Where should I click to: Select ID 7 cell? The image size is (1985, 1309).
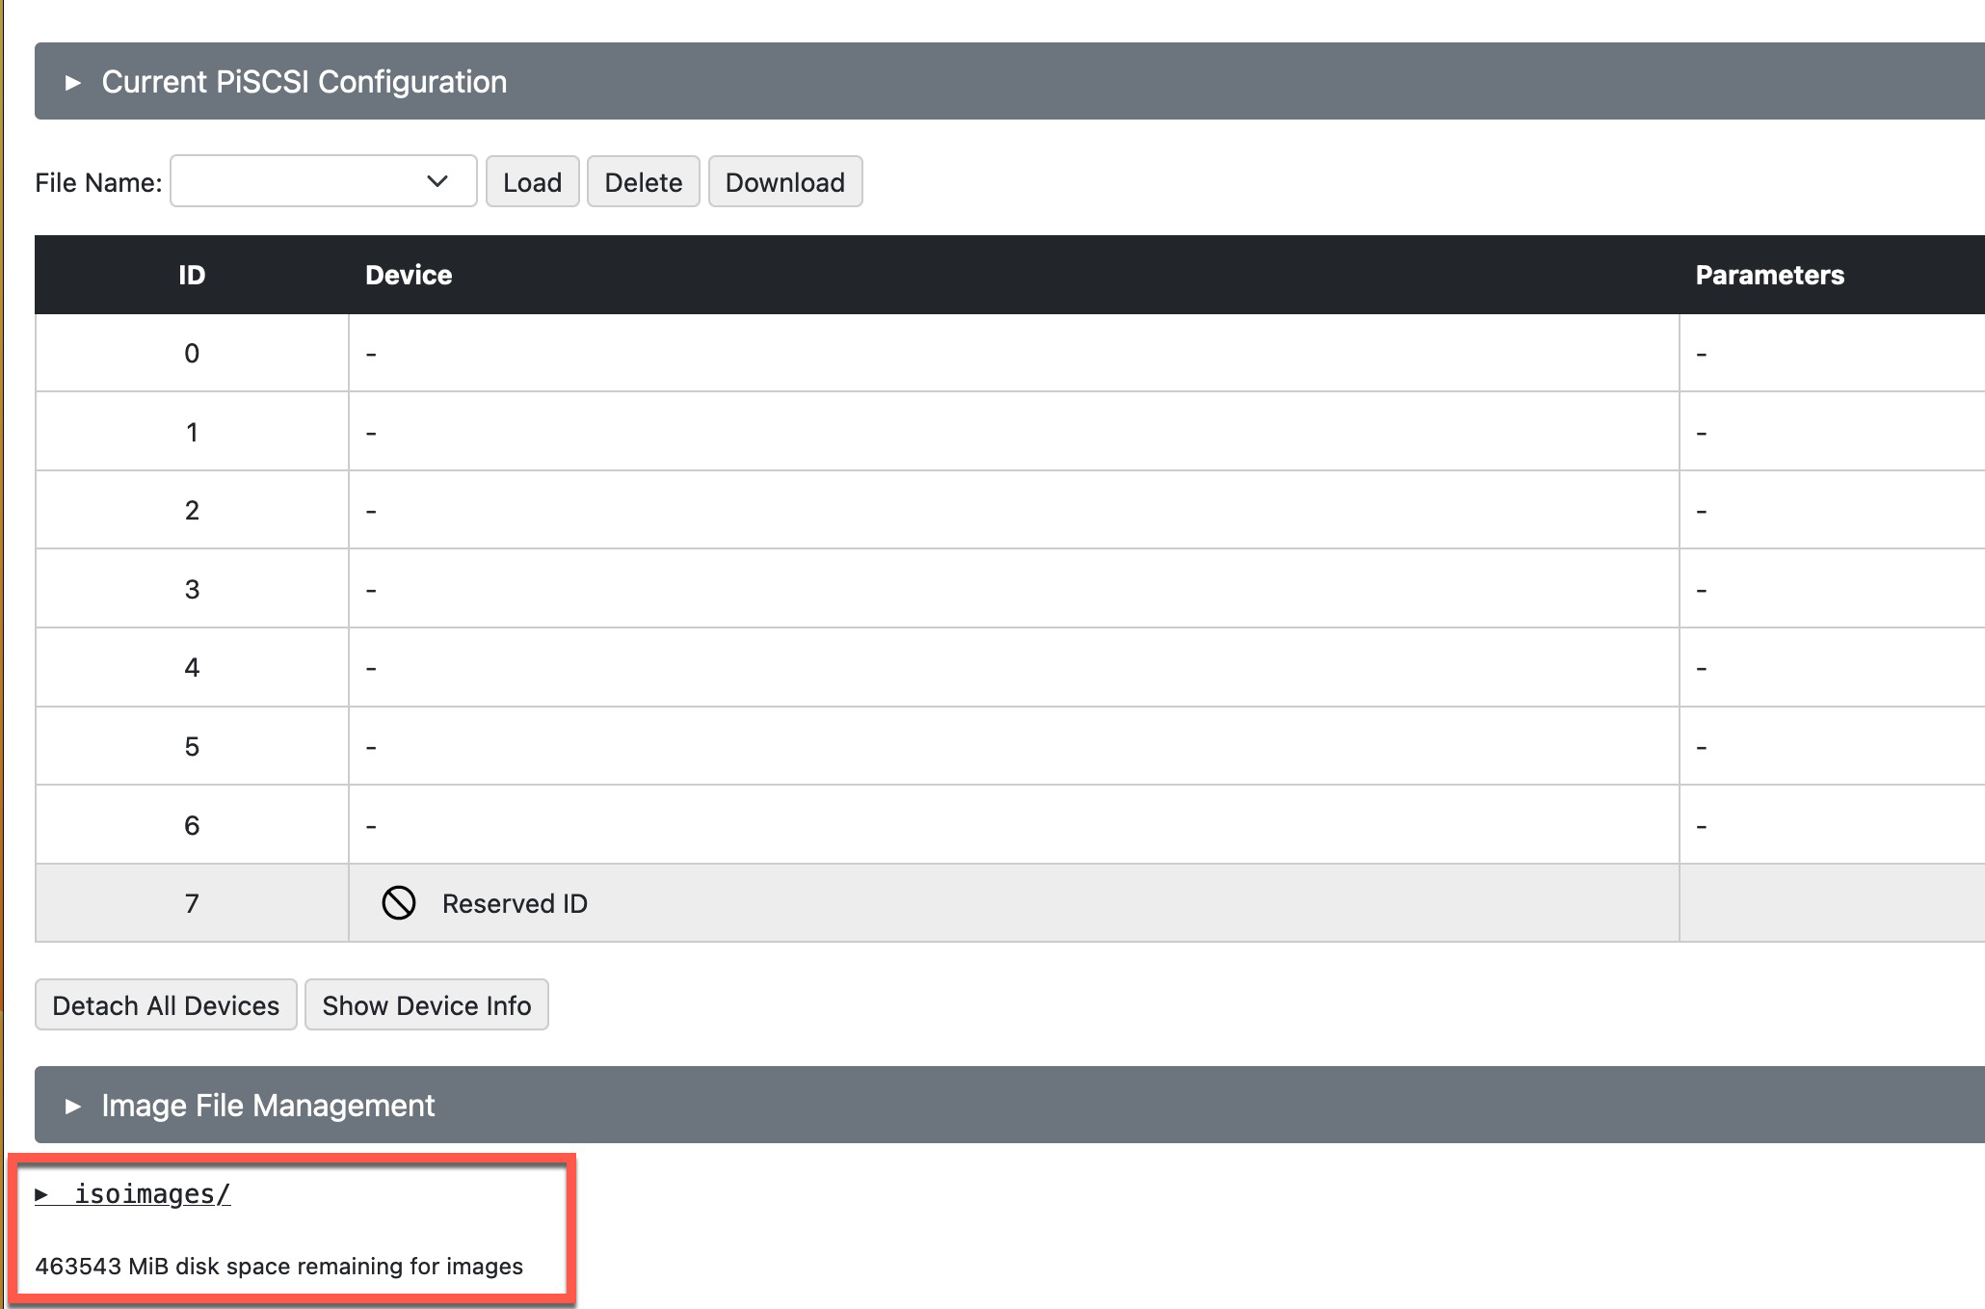[x=192, y=903]
